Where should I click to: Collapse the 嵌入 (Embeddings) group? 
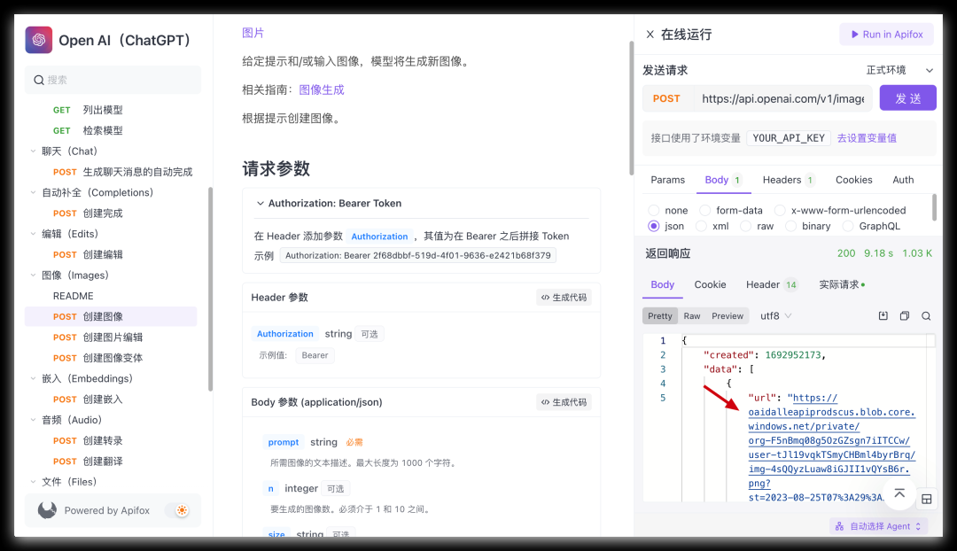[x=33, y=378]
